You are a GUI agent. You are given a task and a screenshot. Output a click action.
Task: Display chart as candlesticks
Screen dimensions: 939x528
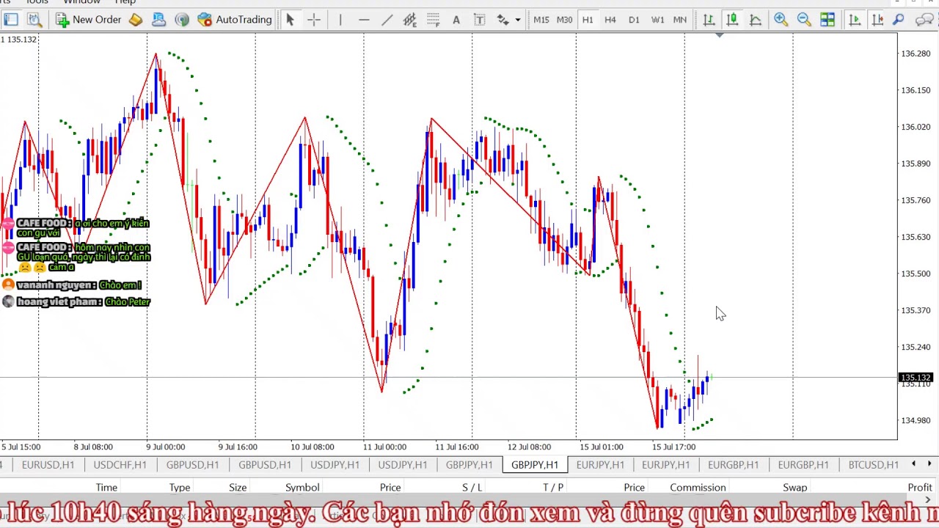click(732, 20)
